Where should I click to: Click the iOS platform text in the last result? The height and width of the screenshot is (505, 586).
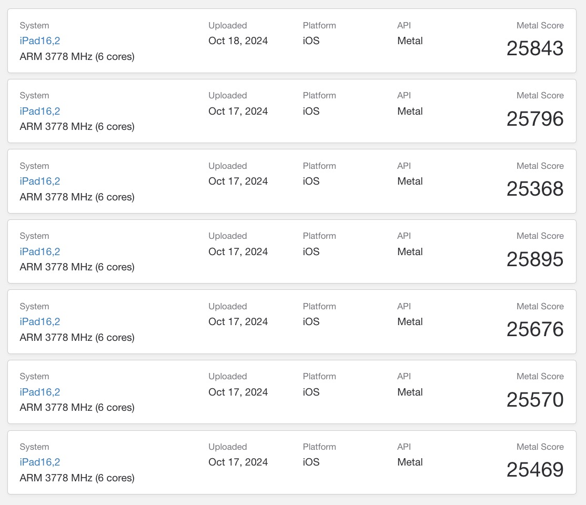pyautogui.click(x=311, y=462)
